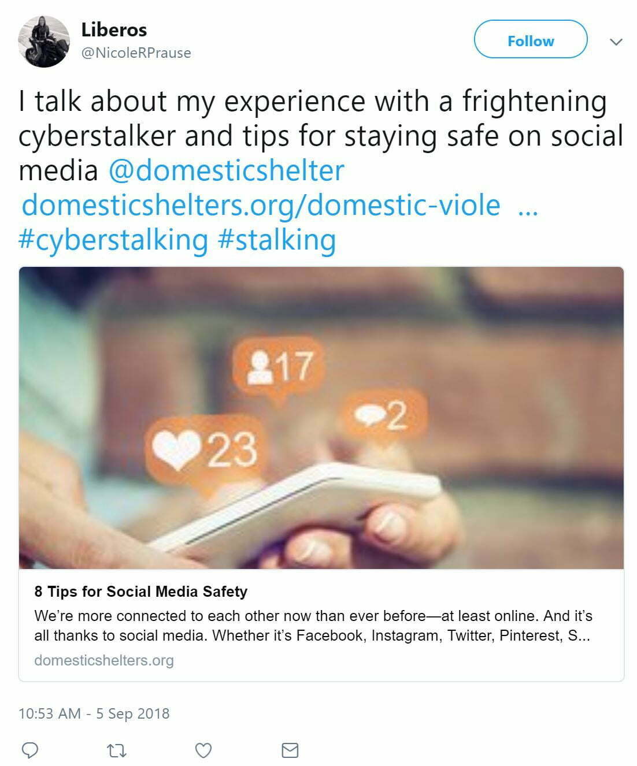Screen dimensions: 637x766
Task: Open the Liberos profile avatar
Action: 44,42
